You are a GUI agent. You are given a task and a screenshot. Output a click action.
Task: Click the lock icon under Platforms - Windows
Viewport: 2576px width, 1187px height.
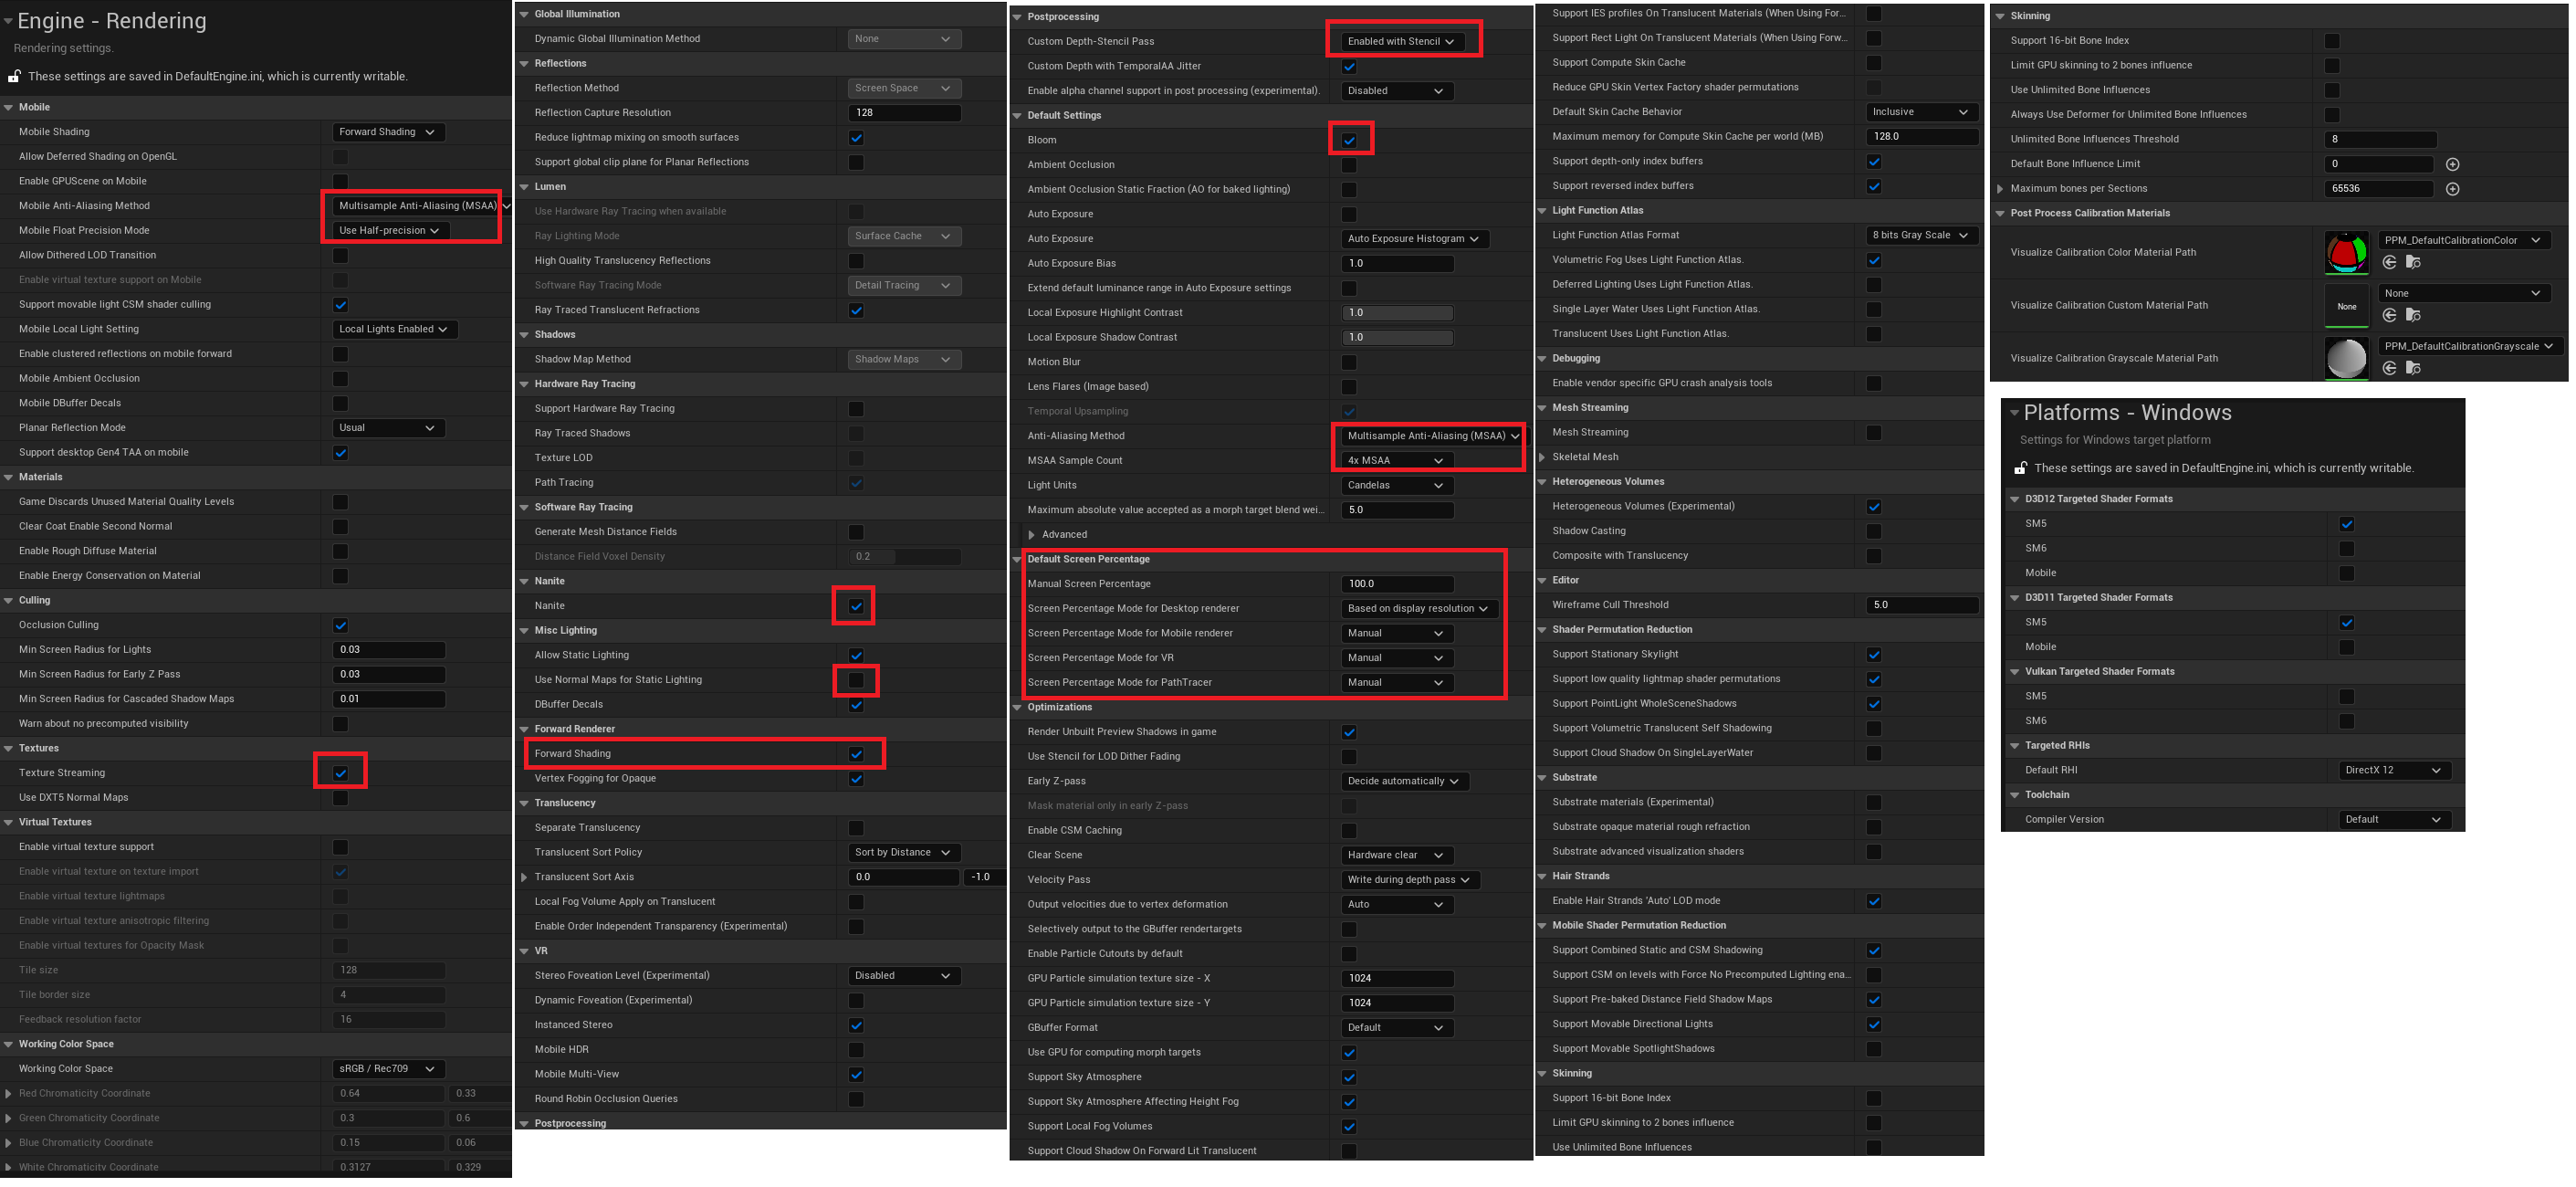coord(2020,468)
